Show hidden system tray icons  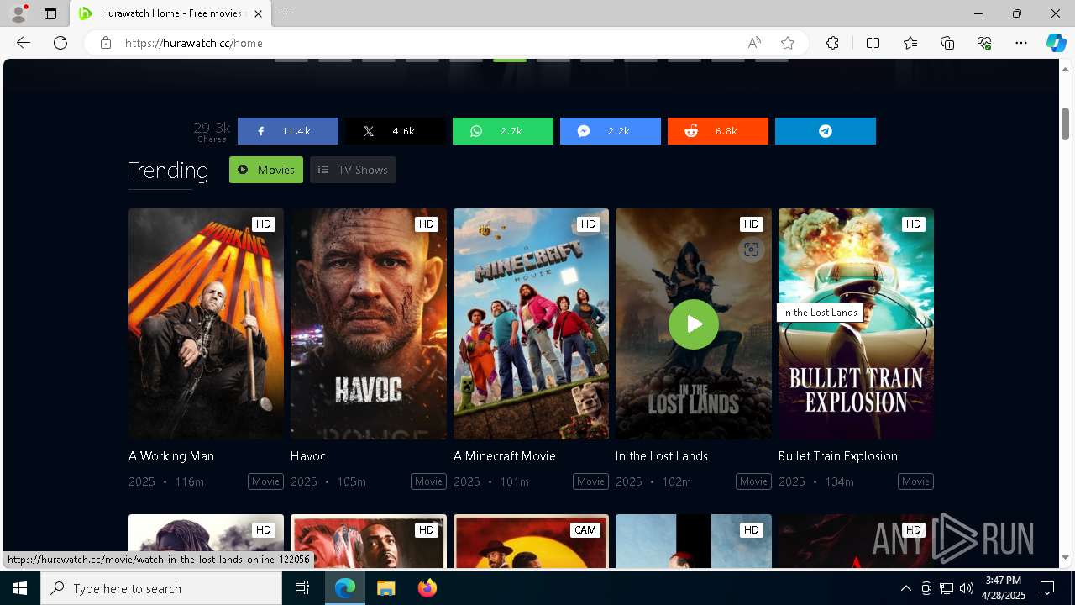click(x=905, y=588)
